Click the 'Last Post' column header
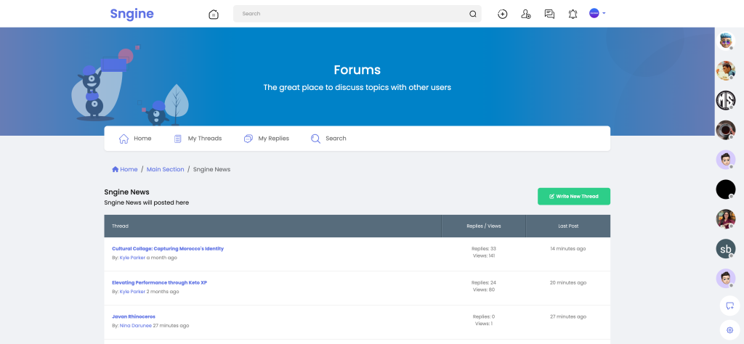744x344 pixels. coord(568,226)
